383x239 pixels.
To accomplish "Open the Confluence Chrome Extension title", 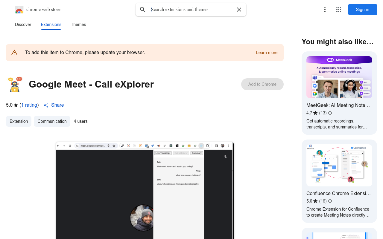I will 338,194.
